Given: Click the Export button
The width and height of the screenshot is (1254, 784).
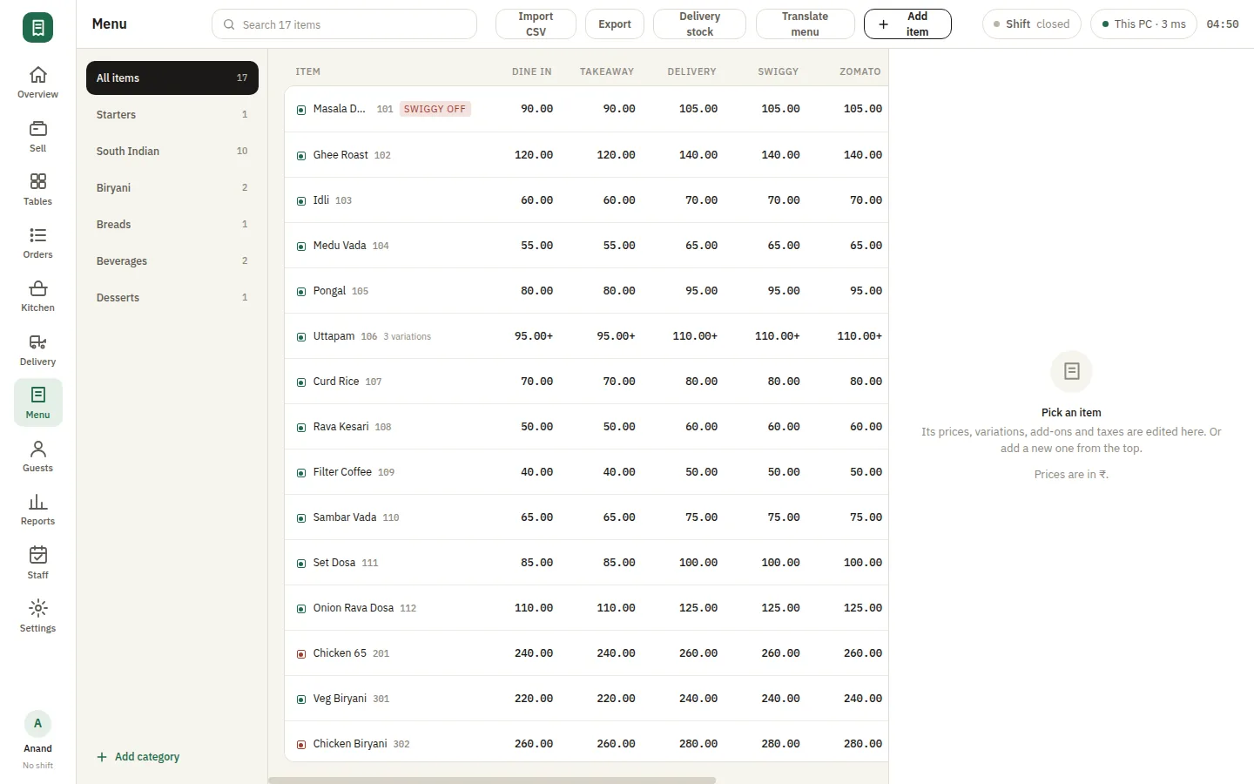Looking at the screenshot, I should pos(615,24).
